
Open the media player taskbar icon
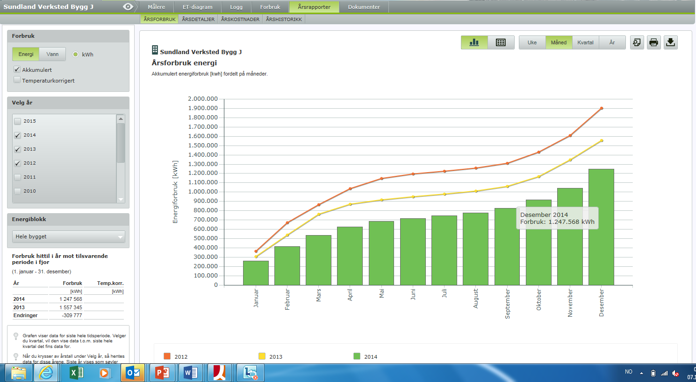tap(105, 373)
